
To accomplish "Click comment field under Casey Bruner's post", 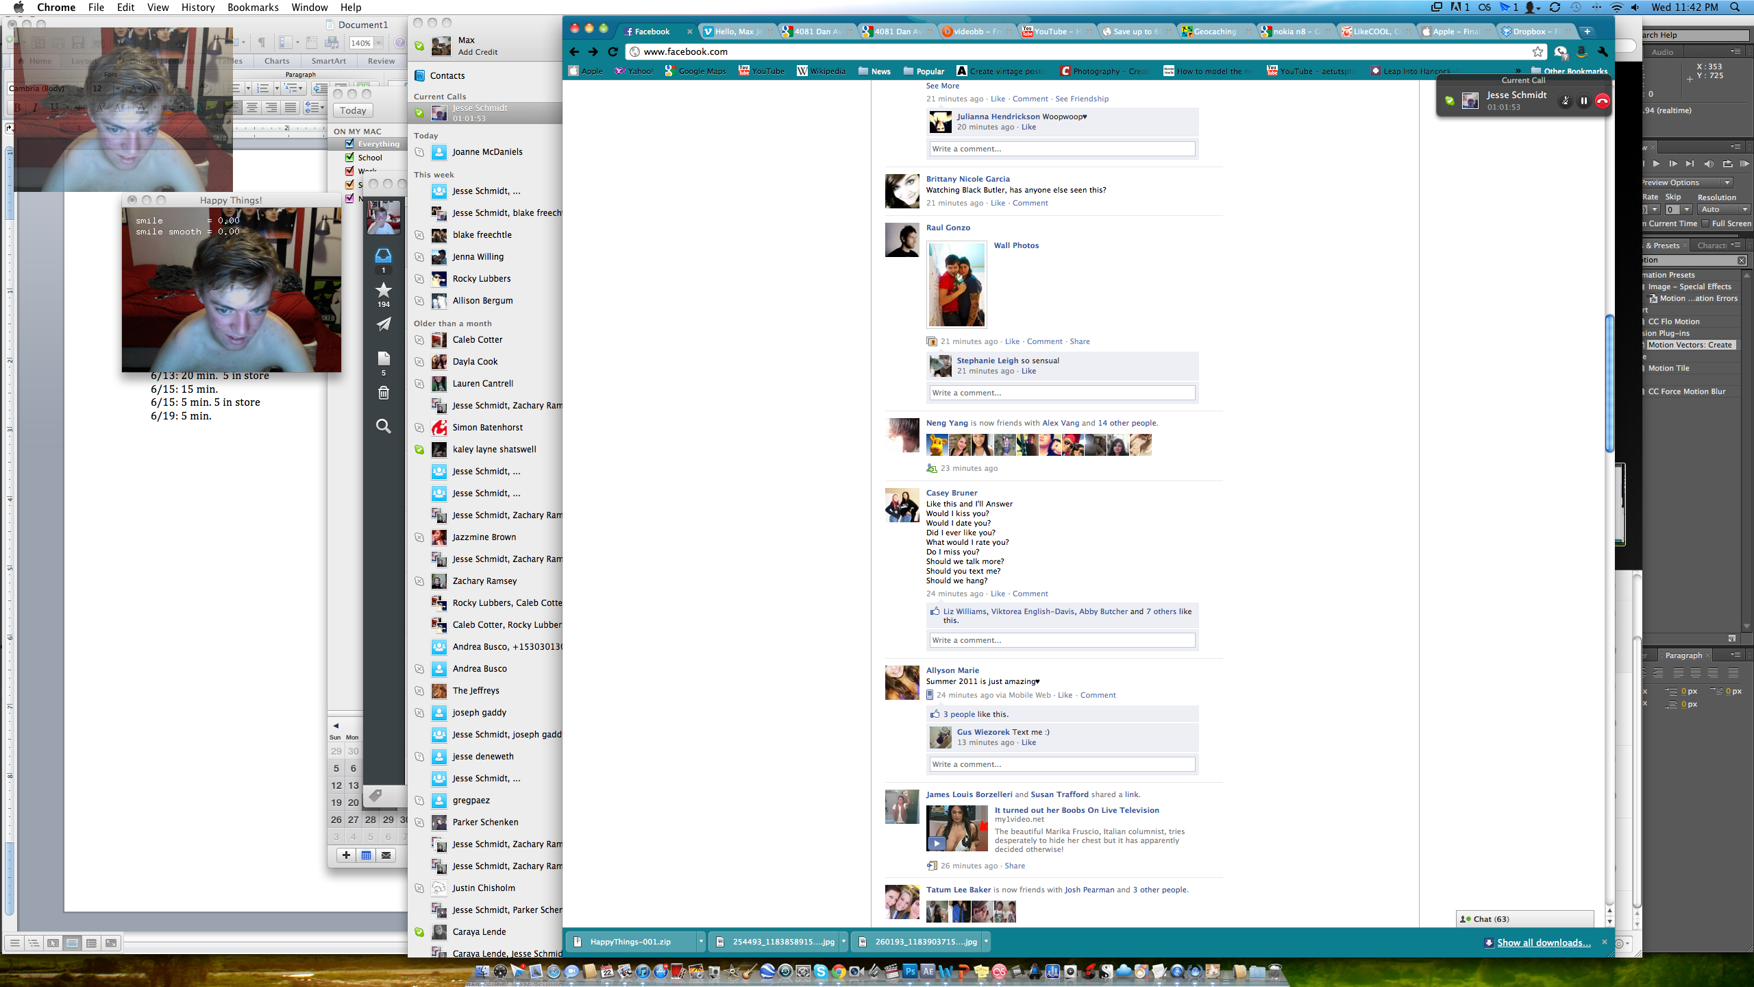I will [x=1062, y=640].
